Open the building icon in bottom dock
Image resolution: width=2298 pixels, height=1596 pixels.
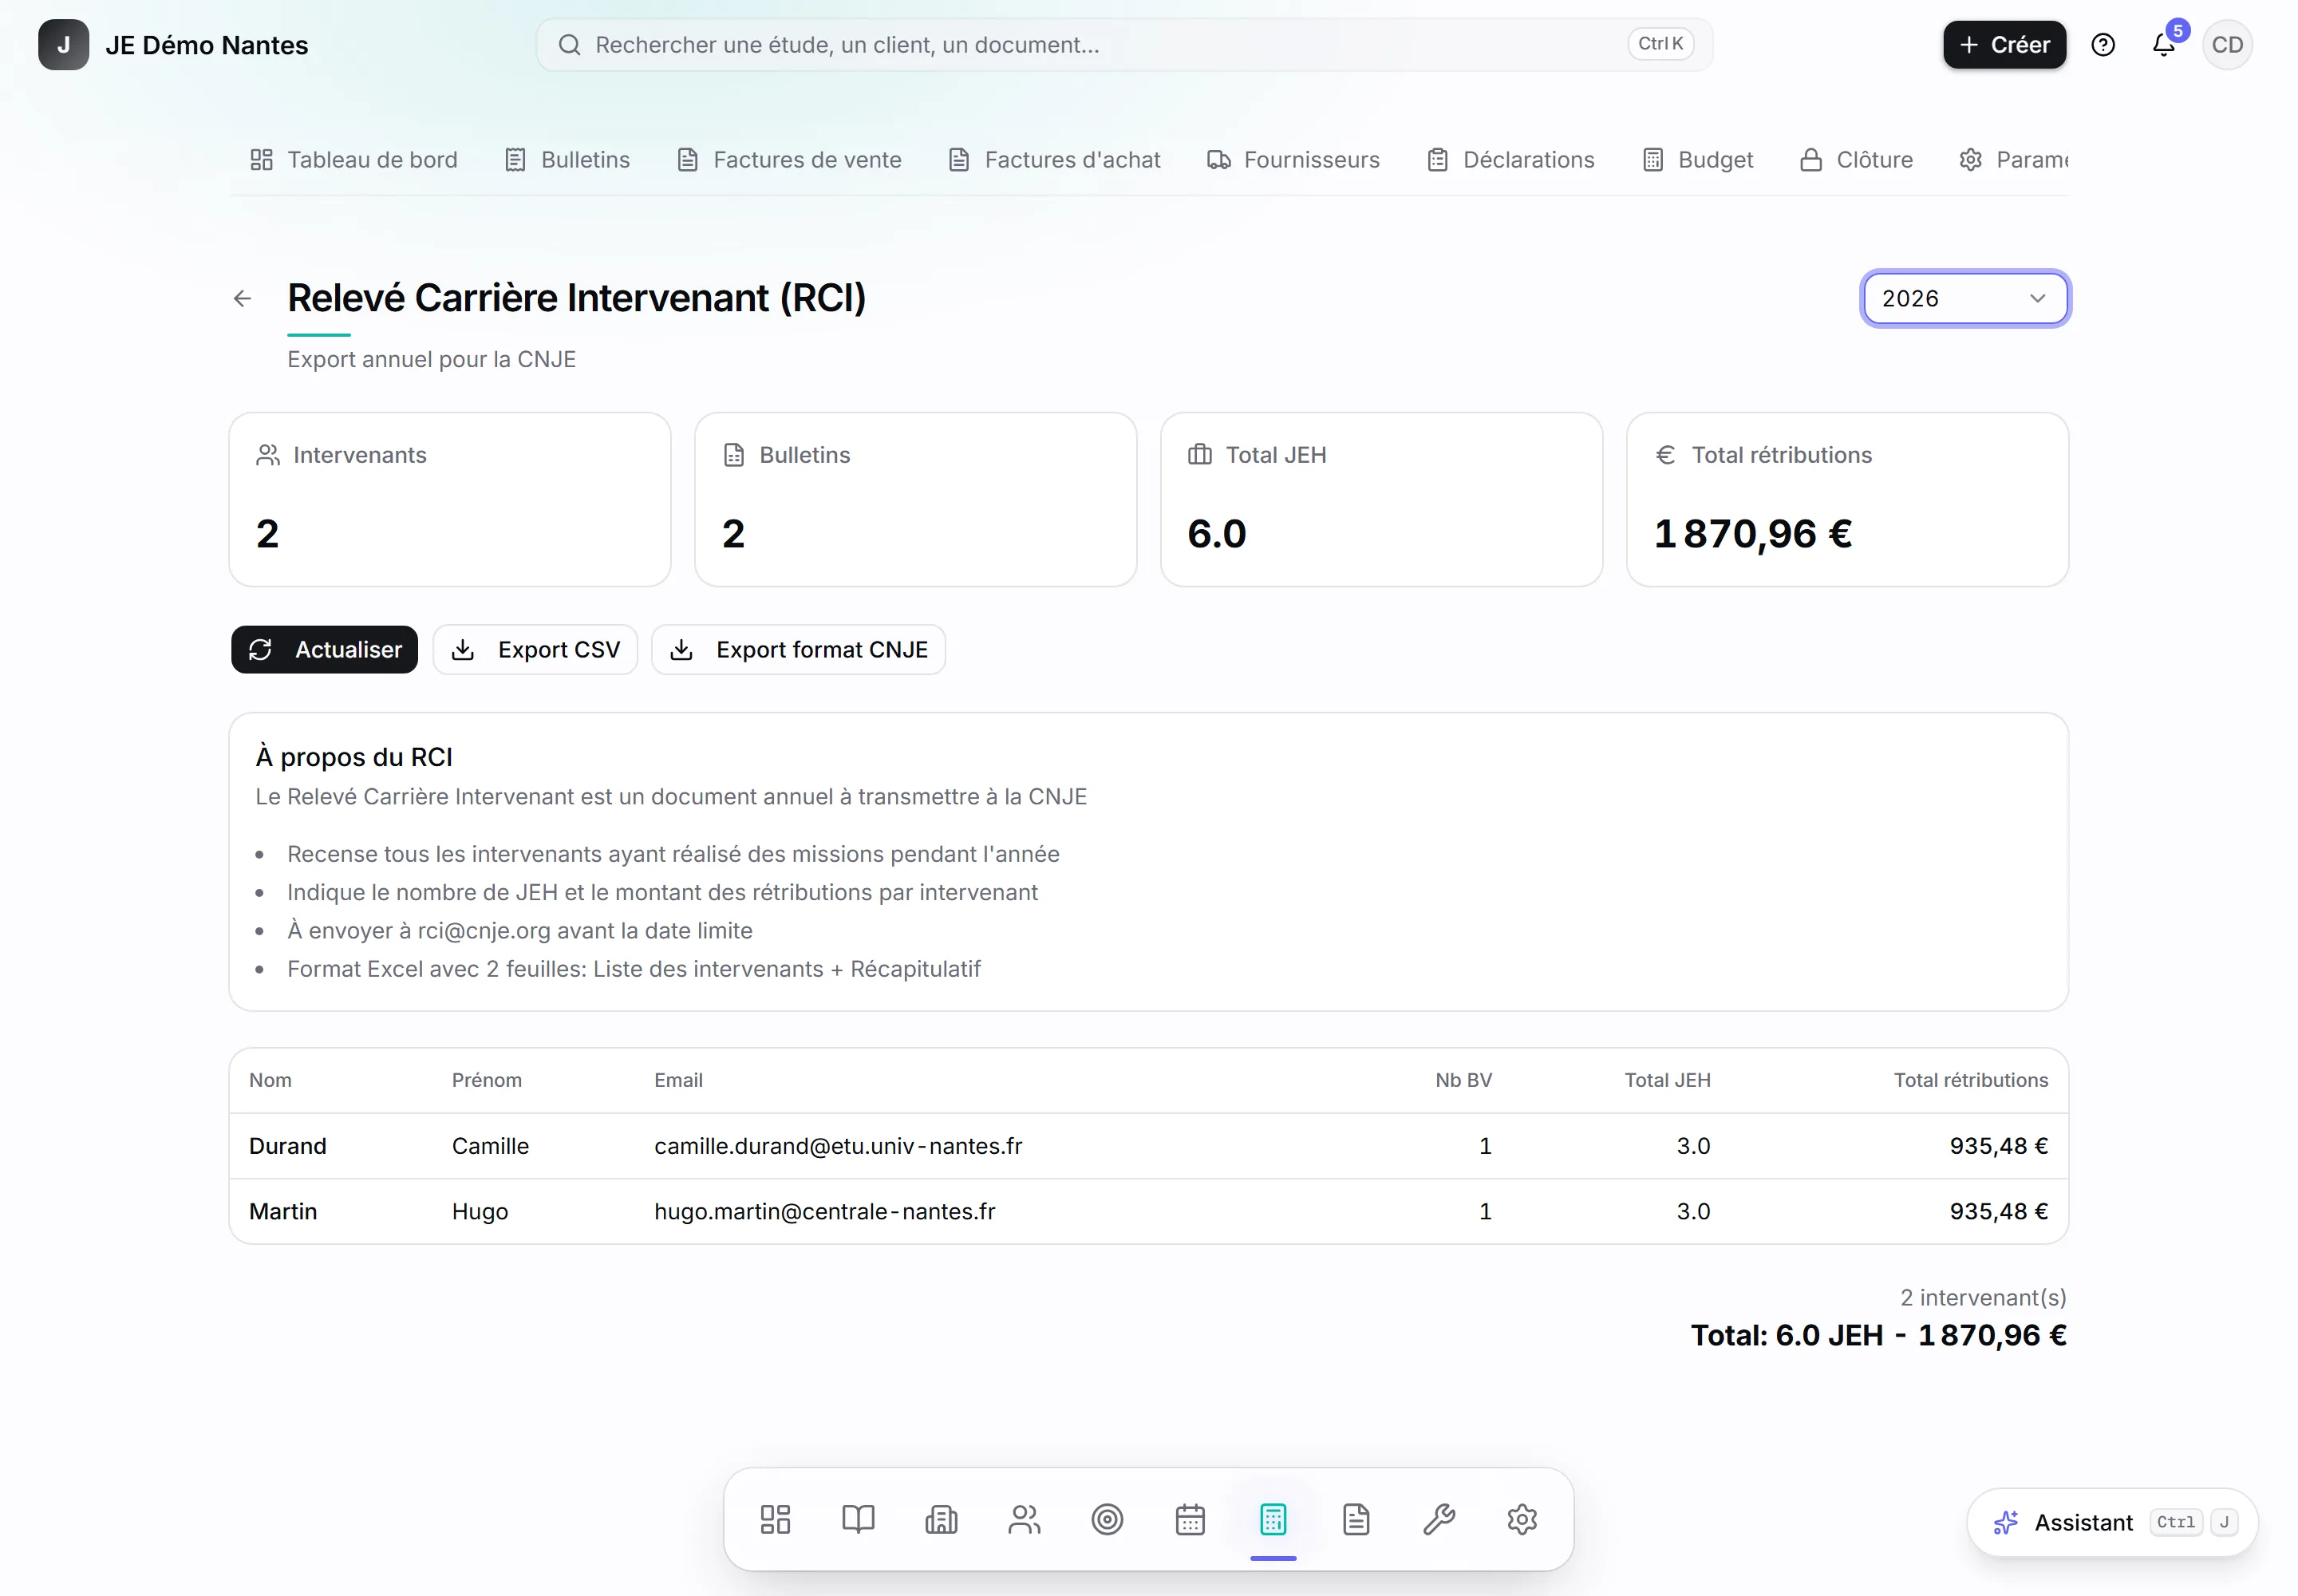tap(941, 1519)
